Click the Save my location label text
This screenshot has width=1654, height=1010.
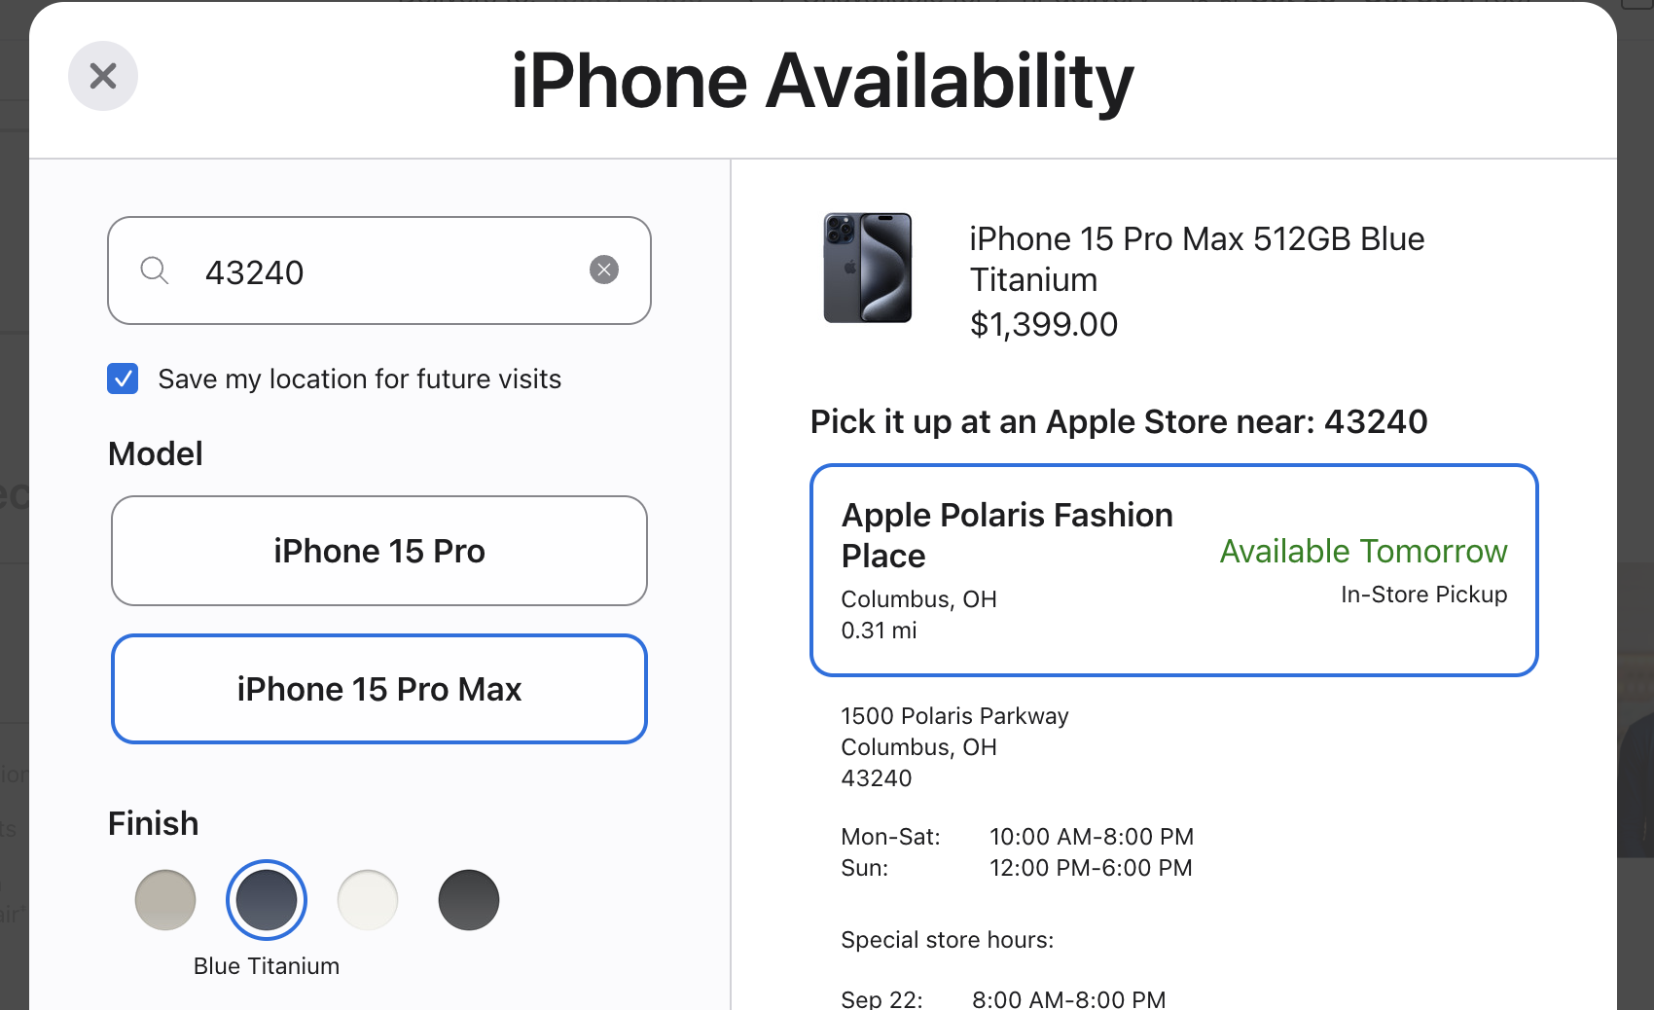(x=359, y=379)
